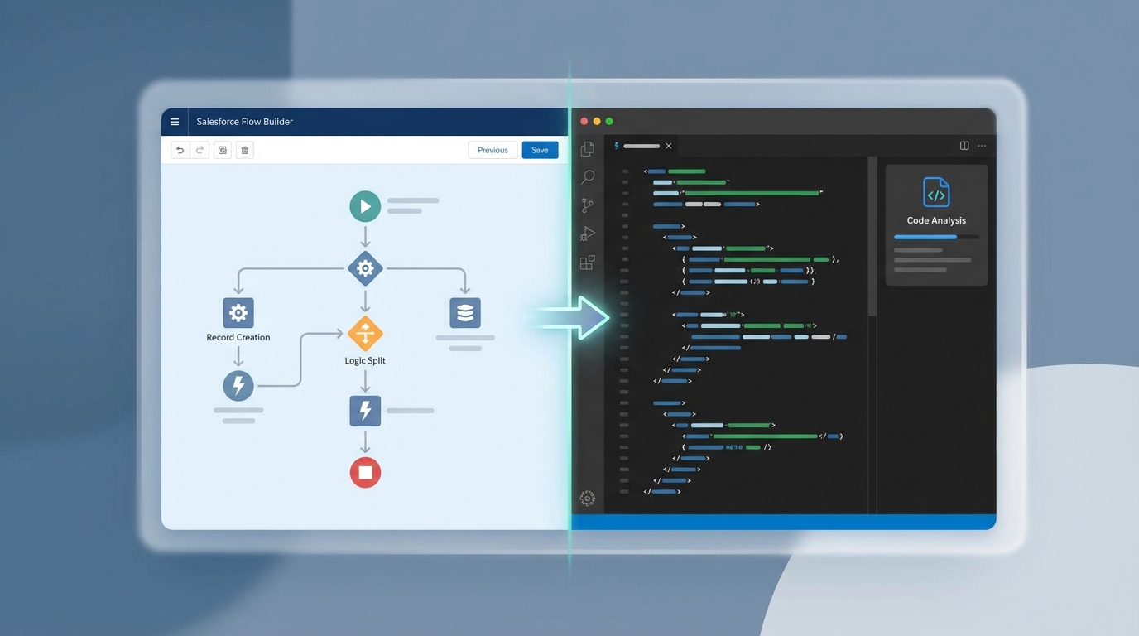
Task: Select the Source Control sidebar icon
Action: [588, 205]
